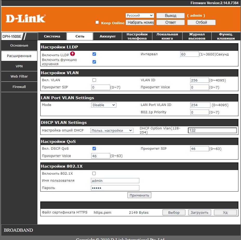Open the Русский language dropdown
The width and height of the screenshot is (241, 240).
click(140, 15)
